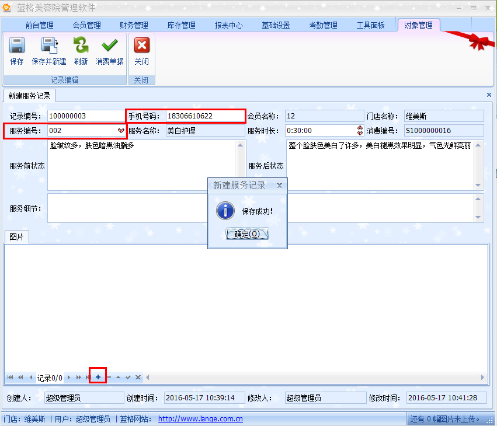Viewport: 497px width, 426px height.
Task: Click the 记录0/0 counter text
Action: point(50,378)
